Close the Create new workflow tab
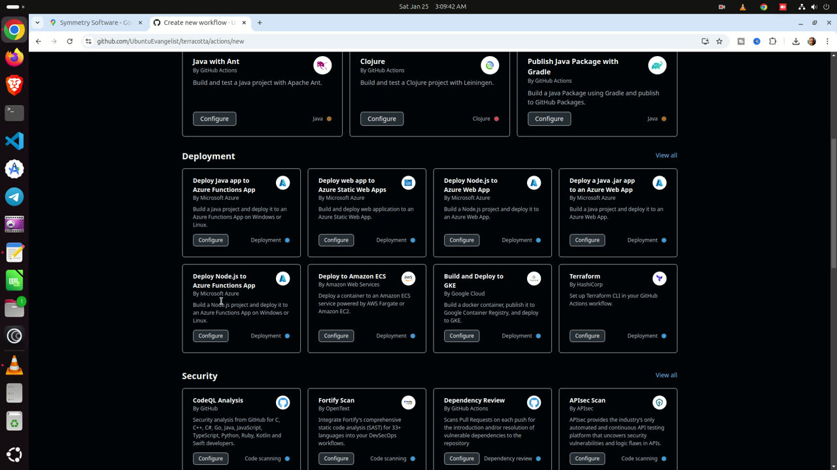837x470 pixels. tap(245, 22)
